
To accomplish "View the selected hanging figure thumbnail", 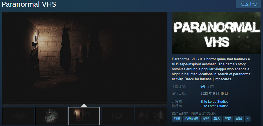I will pyautogui.click(x=84, y=116).
